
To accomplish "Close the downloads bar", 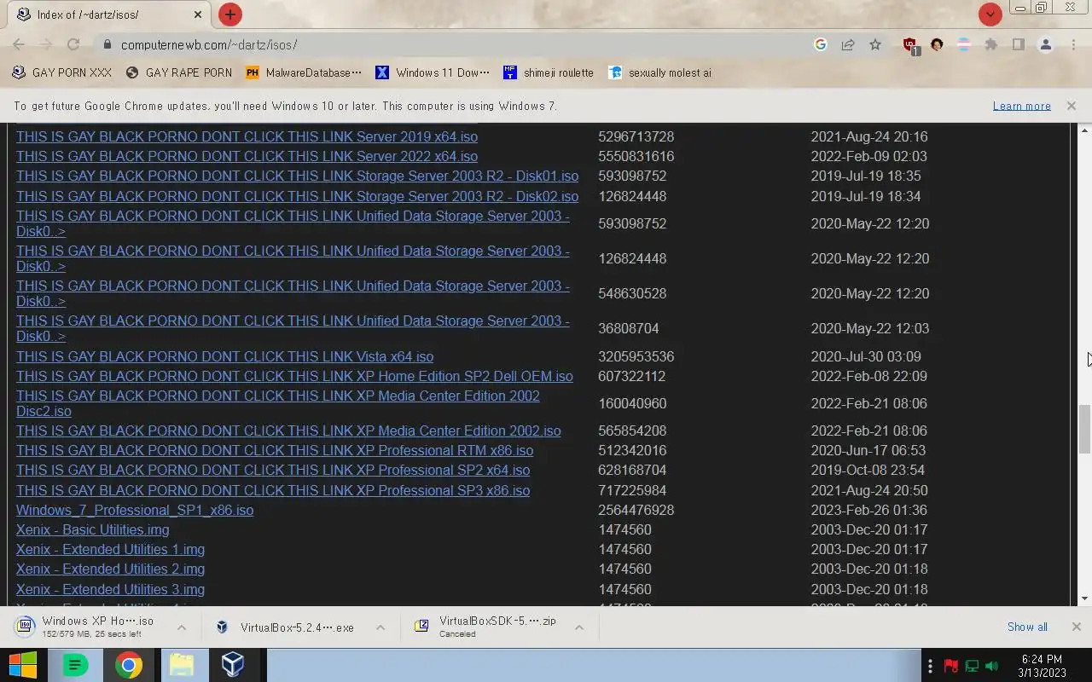I will pos(1076,627).
